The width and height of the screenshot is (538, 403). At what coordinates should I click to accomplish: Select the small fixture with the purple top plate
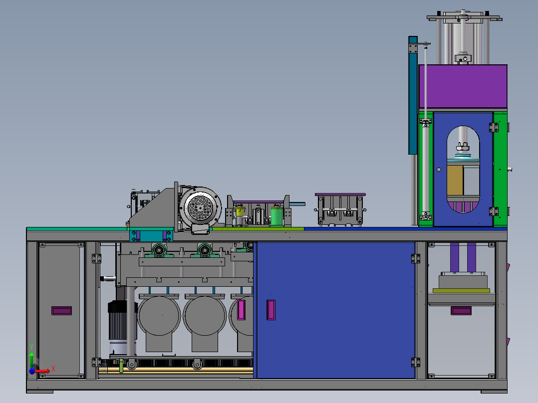[x=340, y=209]
